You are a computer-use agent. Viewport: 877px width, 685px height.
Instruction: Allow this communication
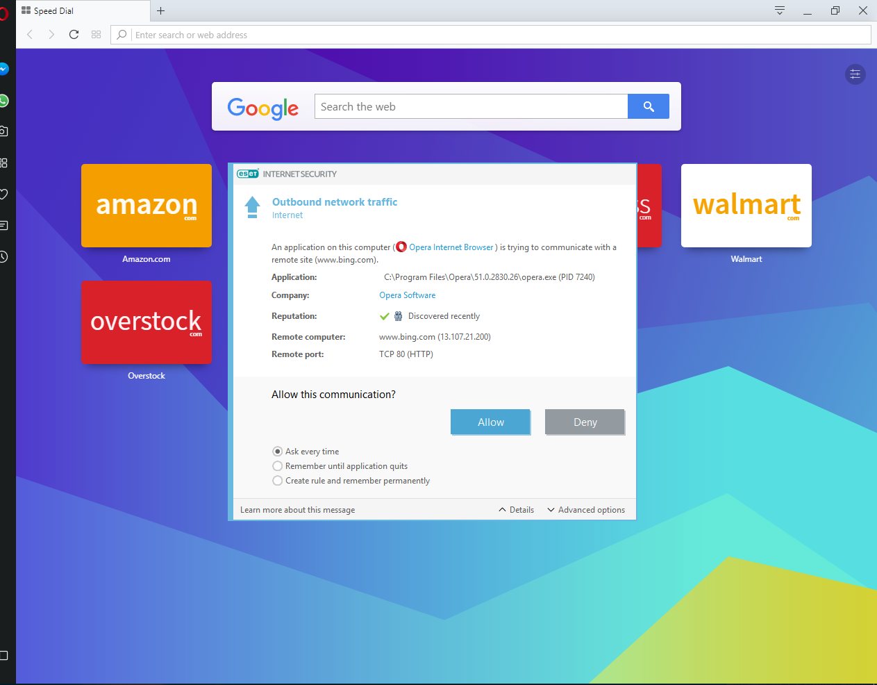(x=490, y=422)
